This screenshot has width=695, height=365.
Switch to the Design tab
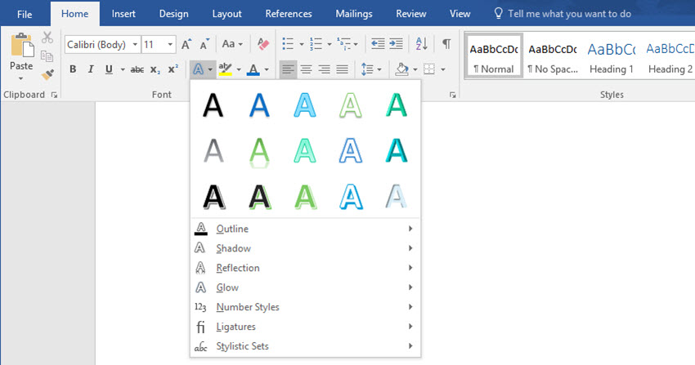click(173, 14)
